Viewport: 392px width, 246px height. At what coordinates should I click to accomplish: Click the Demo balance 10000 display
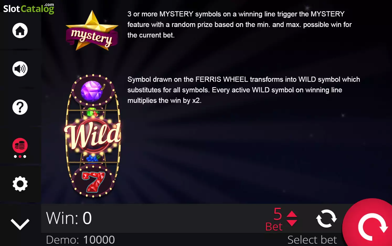click(80, 240)
